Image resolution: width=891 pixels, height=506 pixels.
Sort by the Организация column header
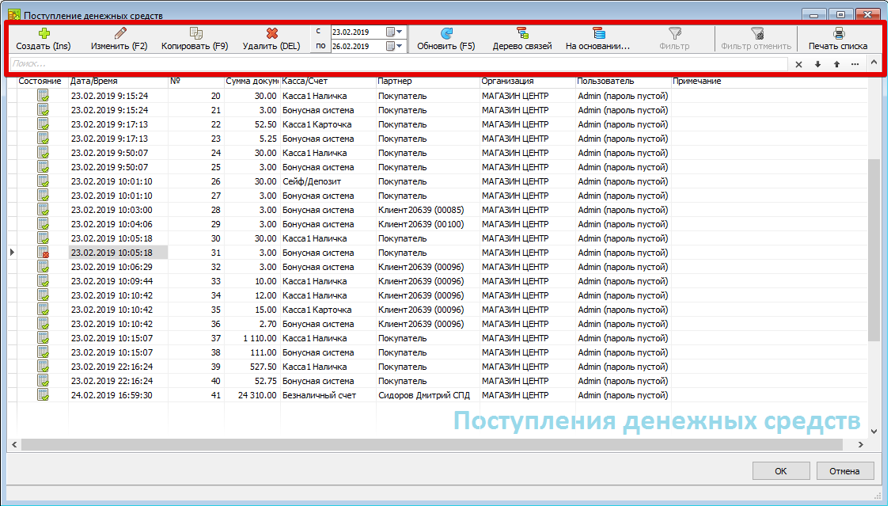click(527, 82)
